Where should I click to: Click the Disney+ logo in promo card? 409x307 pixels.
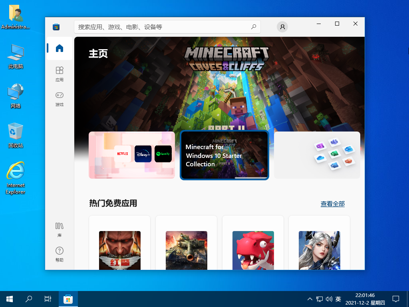[143, 154]
